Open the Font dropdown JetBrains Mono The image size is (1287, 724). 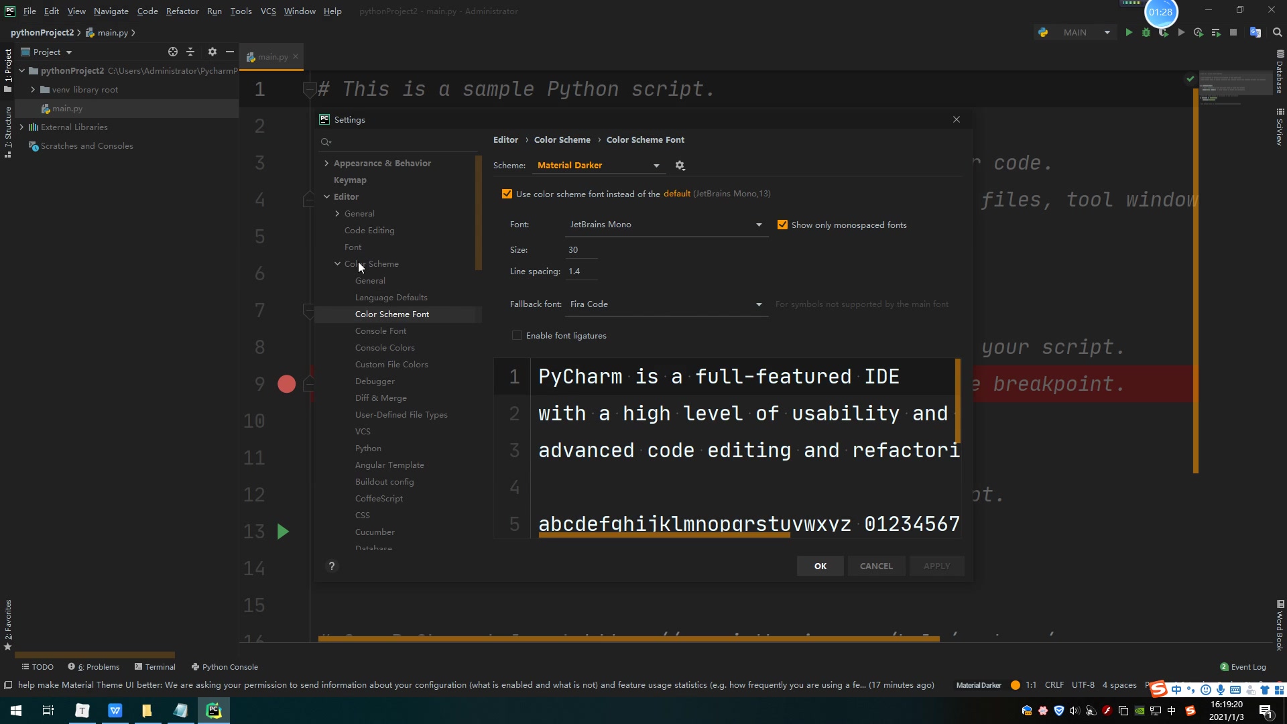click(x=666, y=225)
